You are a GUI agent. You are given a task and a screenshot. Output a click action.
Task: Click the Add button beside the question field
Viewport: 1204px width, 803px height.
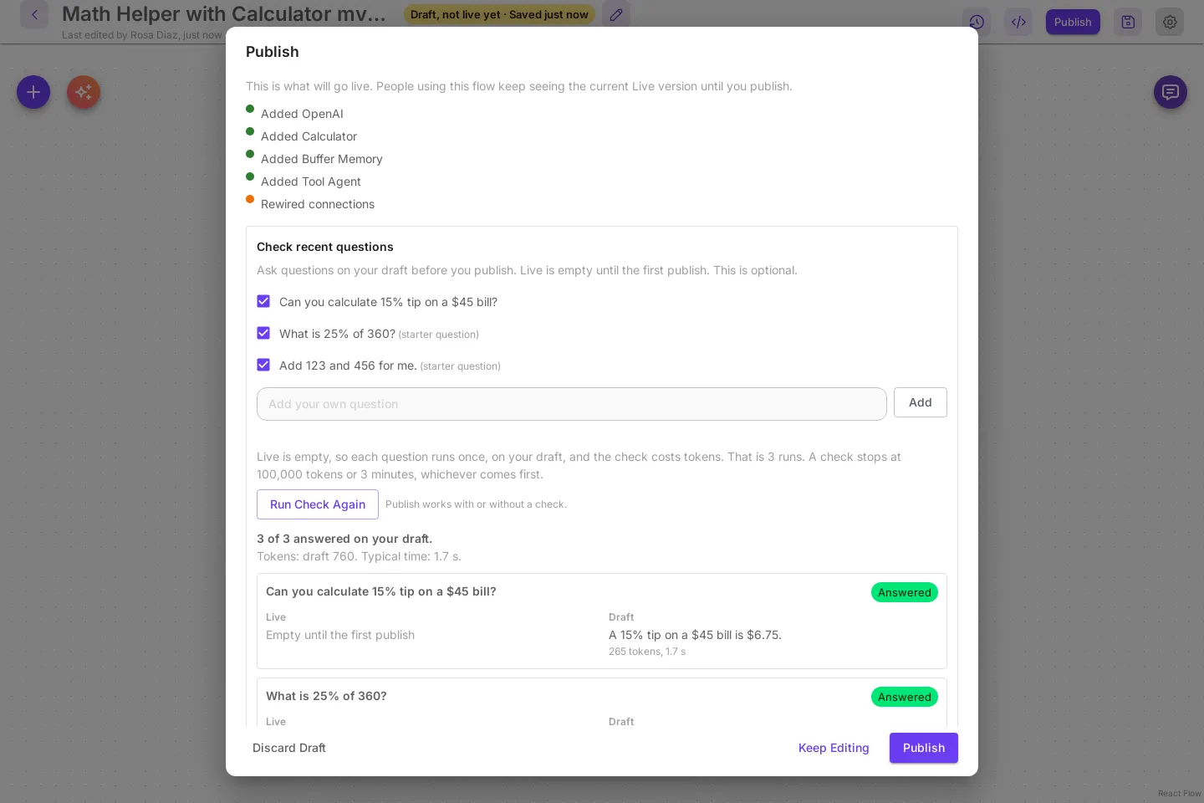pyautogui.click(x=921, y=402)
